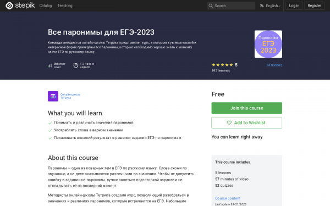Click the course title Все паронимы для ЕГЭ-2023
The image size is (330, 206).
(101, 32)
